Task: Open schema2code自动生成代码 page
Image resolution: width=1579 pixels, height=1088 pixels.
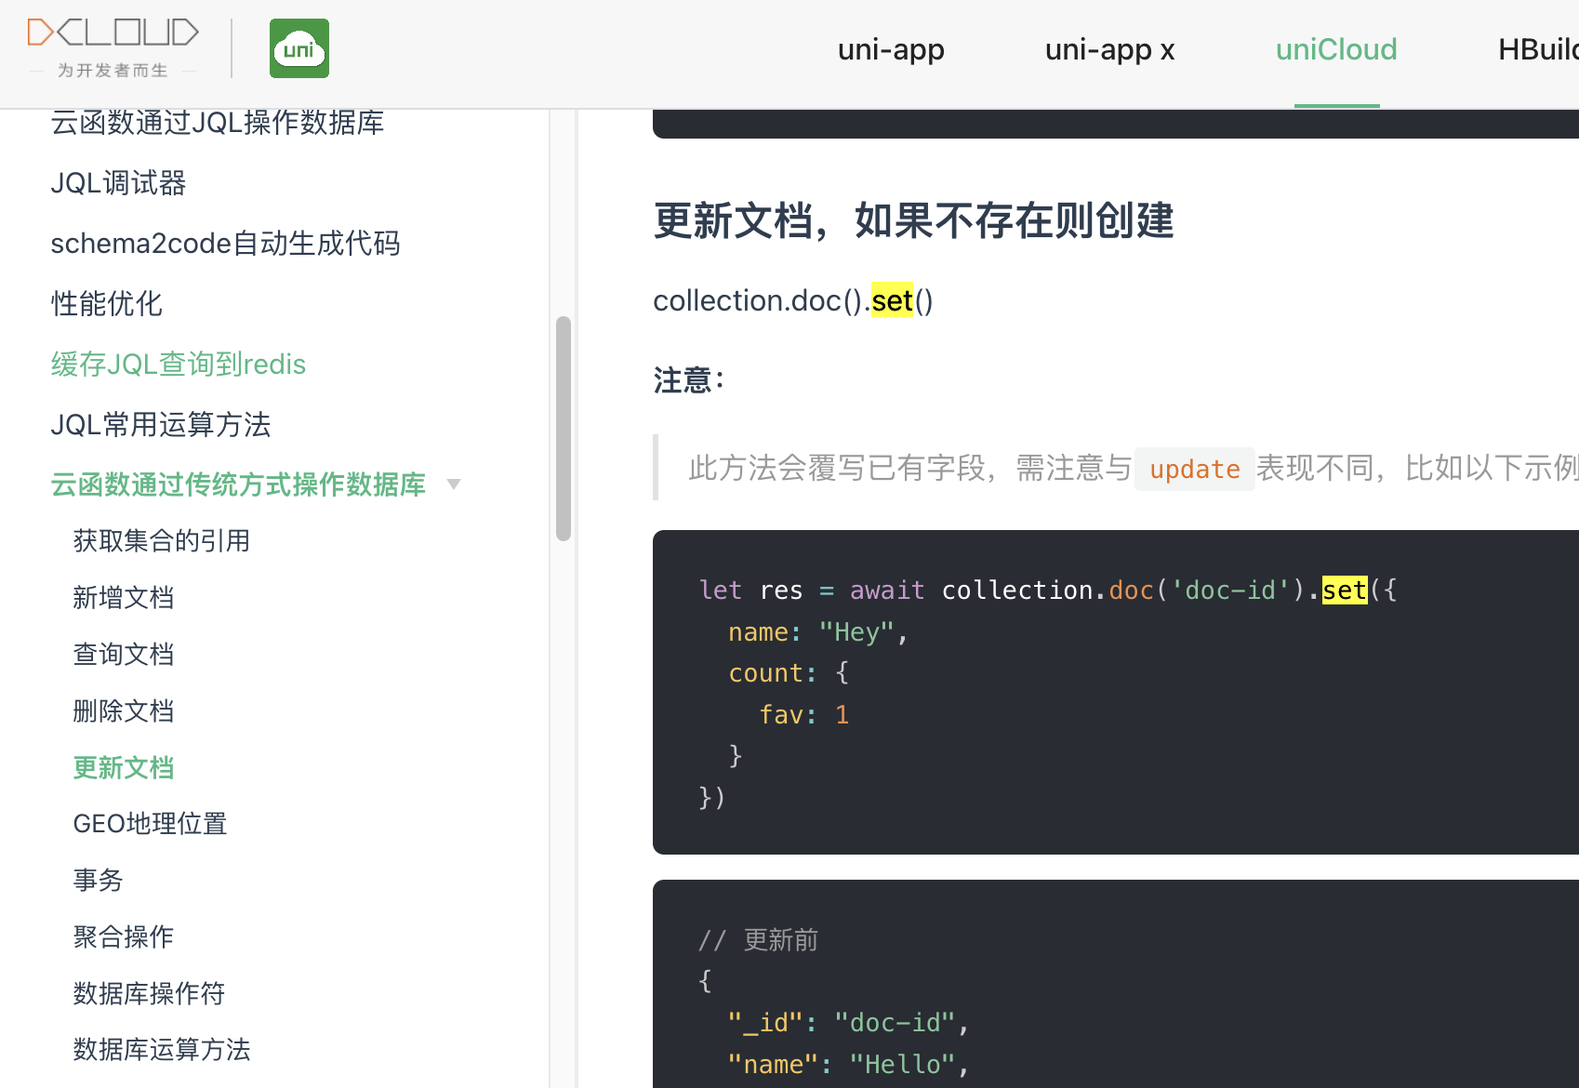Action: coord(225,244)
